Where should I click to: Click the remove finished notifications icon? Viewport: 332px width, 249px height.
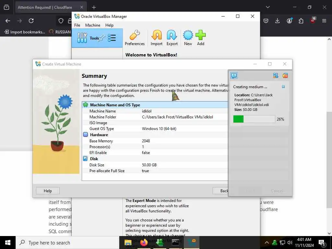(x=285, y=76)
